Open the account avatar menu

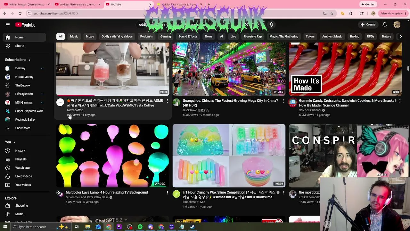(397, 25)
